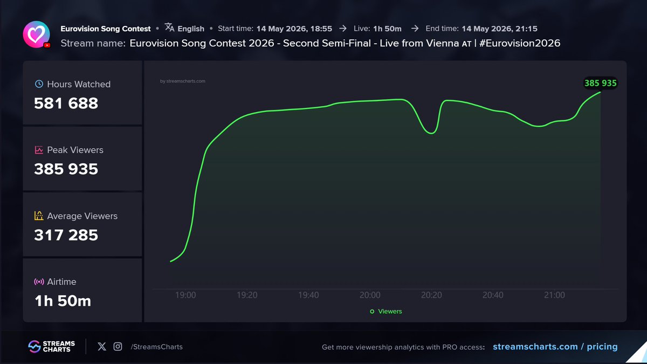The height and width of the screenshot is (364, 647).
Task: Click the 385 935 peak marker label on chart
Action: (x=601, y=83)
